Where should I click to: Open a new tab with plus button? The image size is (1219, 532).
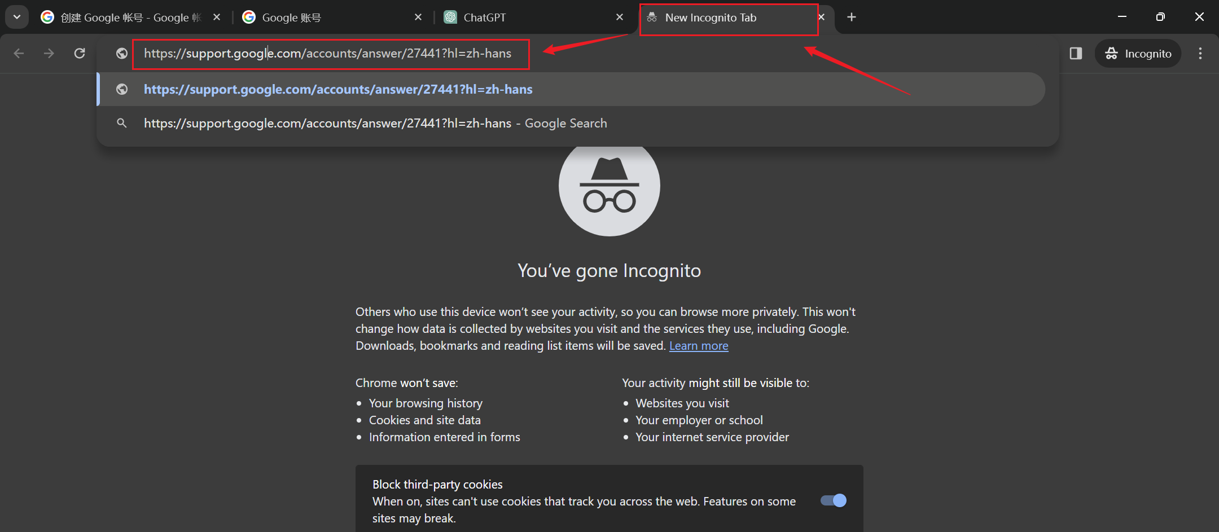click(852, 17)
